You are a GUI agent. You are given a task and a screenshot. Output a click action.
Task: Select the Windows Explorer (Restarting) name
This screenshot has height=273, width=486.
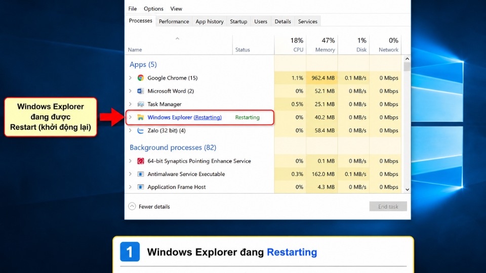click(184, 117)
